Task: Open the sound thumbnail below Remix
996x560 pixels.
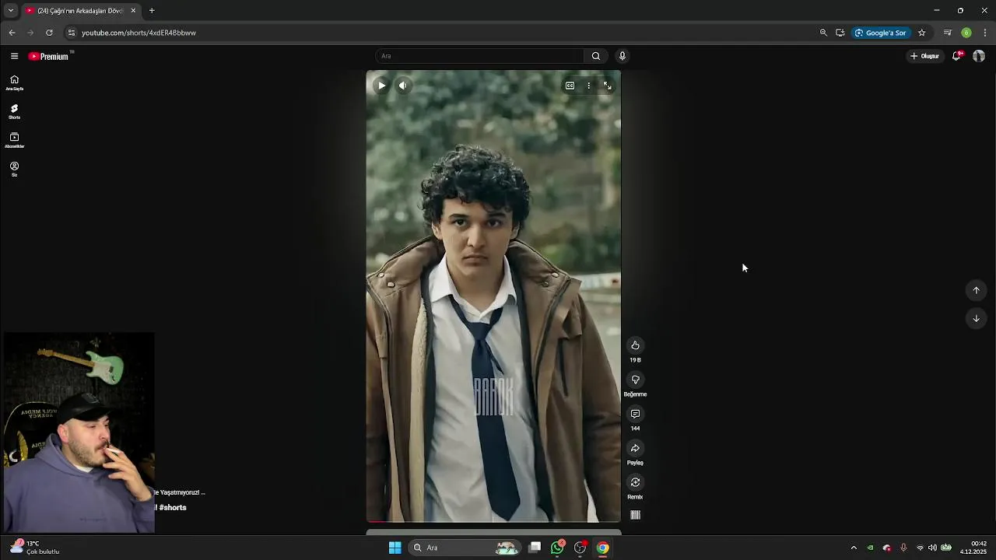Action: tap(635, 515)
